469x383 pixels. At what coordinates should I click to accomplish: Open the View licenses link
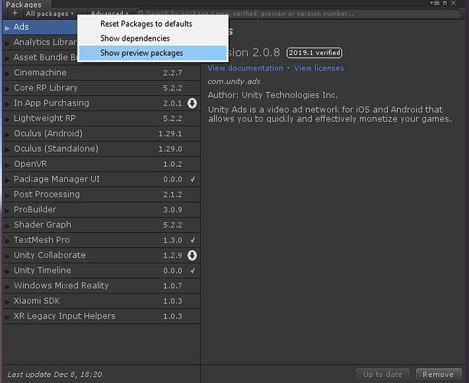click(319, 69)
